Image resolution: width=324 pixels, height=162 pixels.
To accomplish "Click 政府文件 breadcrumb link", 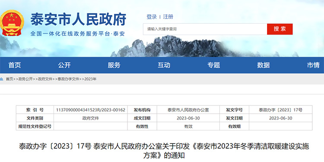I will coord(45,79).
